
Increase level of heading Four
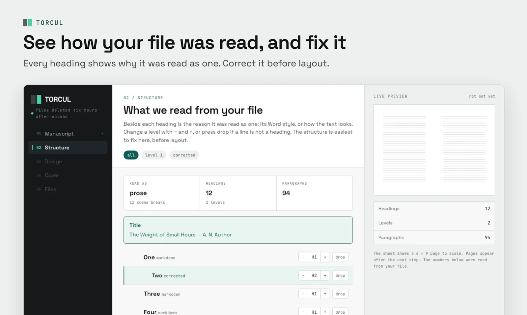click(x=325, y=312)
